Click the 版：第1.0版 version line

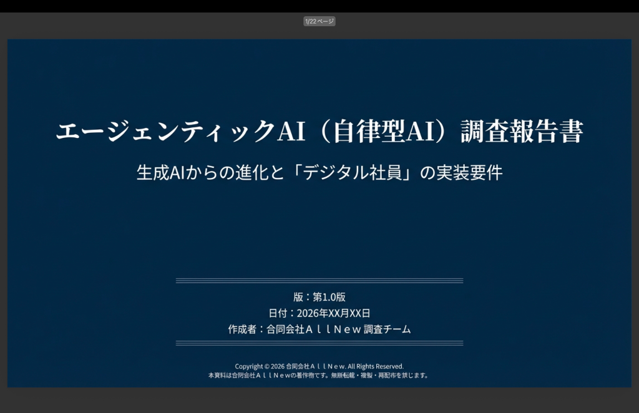(319, 297)
